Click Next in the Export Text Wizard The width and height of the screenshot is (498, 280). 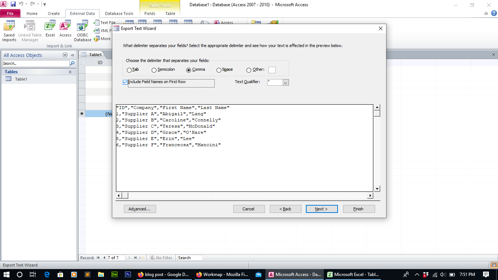(x=322, y=209)
